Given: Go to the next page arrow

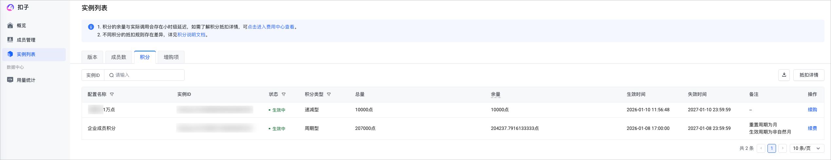Looking at the screenshot, I should pos(783,148).
